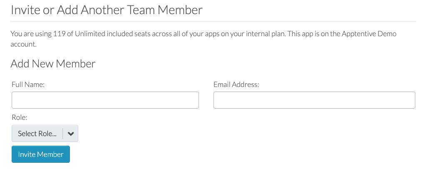The height and width of the screenshot is (169, 422).
Task: Click the blue Invite Member button
Action: 41,154
